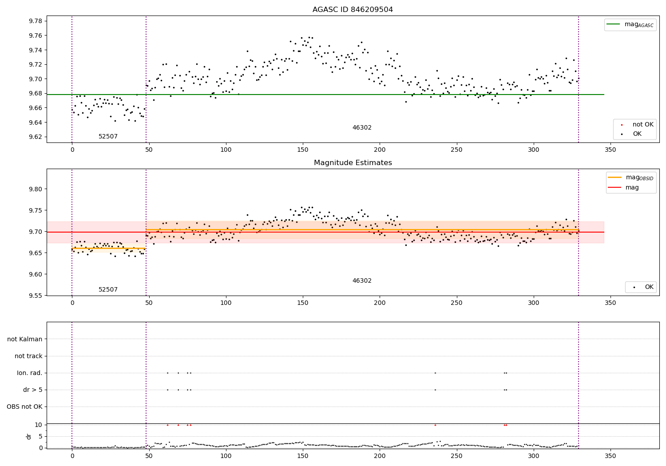
Task: Click the 'not OK' legend label in top plot
Action: [643, 125]
